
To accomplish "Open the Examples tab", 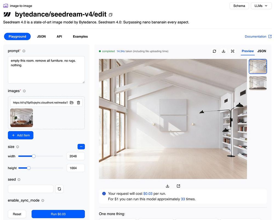I will click(x=80, y=36).
